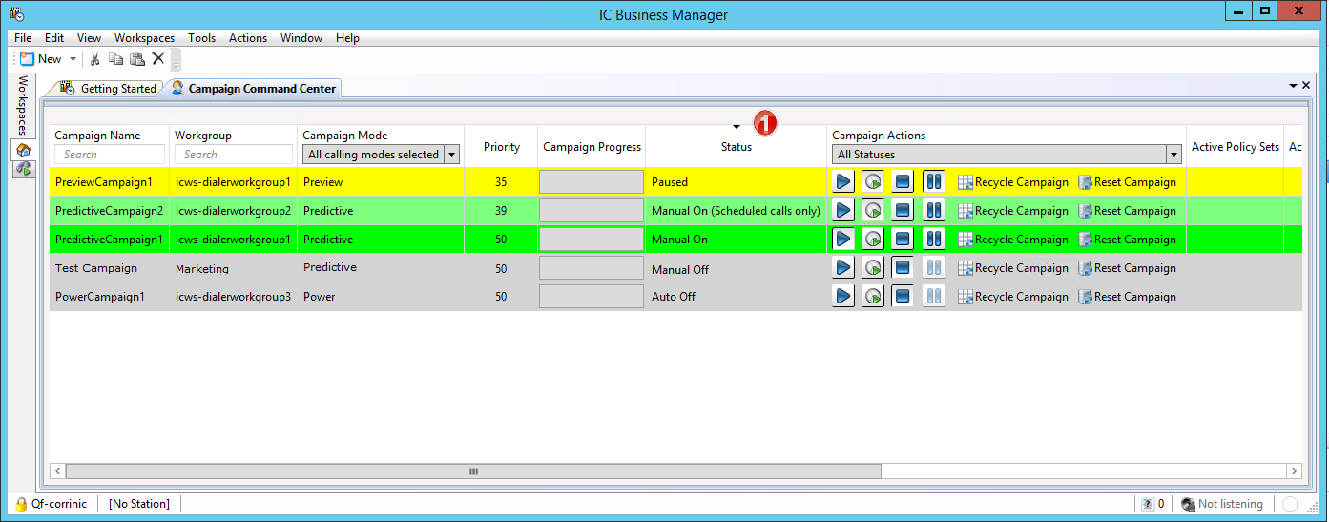Viewport: 1329px width, 522px height.
Task: Click the Cut scissors icon in toolbar
Action: (94, 59)
